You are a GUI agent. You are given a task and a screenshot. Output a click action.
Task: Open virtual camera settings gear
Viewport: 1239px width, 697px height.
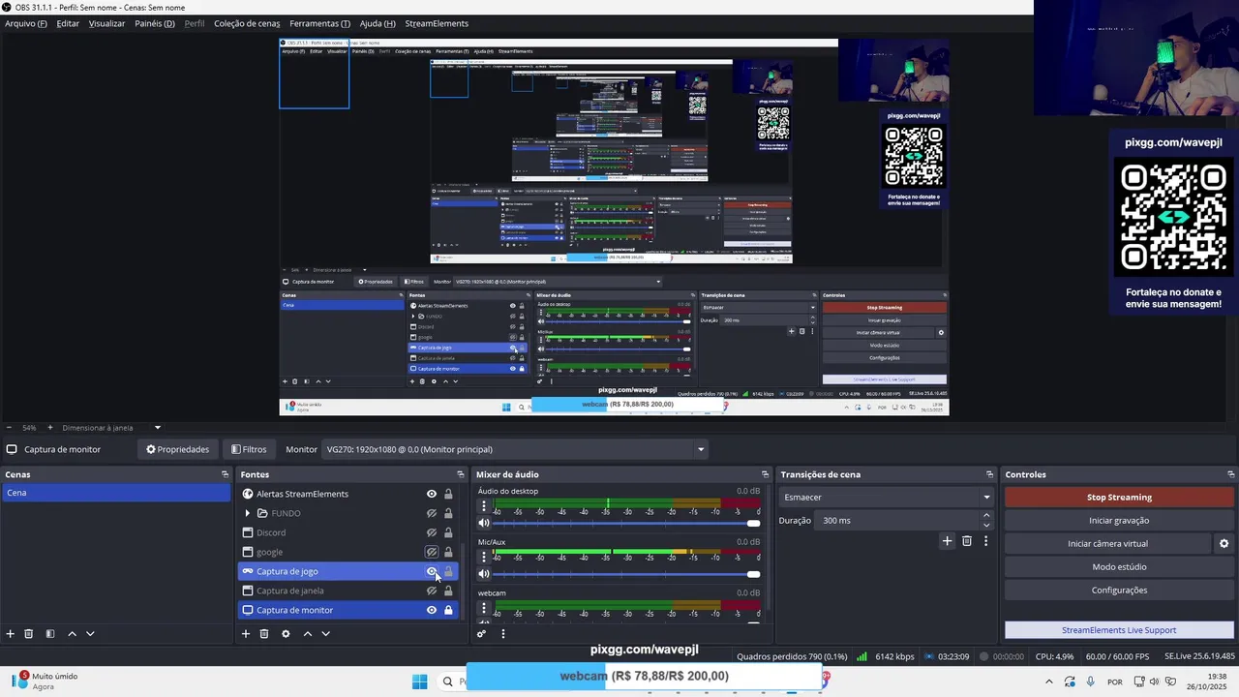click(x=1224, y=544)
